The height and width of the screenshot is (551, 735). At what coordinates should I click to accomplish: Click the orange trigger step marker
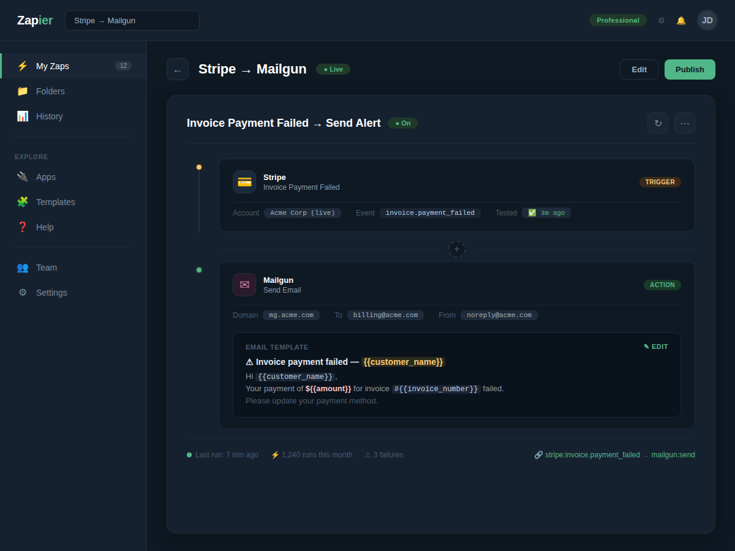[x=199, y=167]
